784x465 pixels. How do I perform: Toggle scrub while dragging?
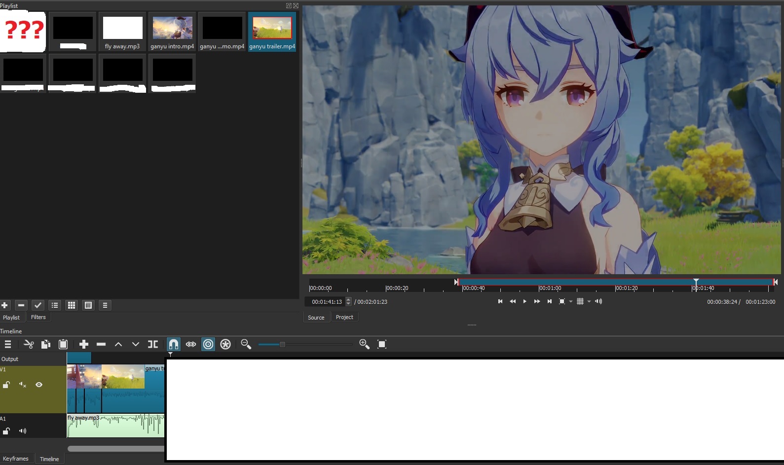pos(191,344)
